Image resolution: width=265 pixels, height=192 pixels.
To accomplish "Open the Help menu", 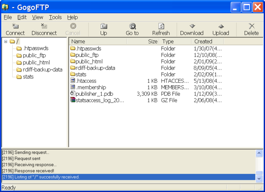I will [x=73, y=17].
